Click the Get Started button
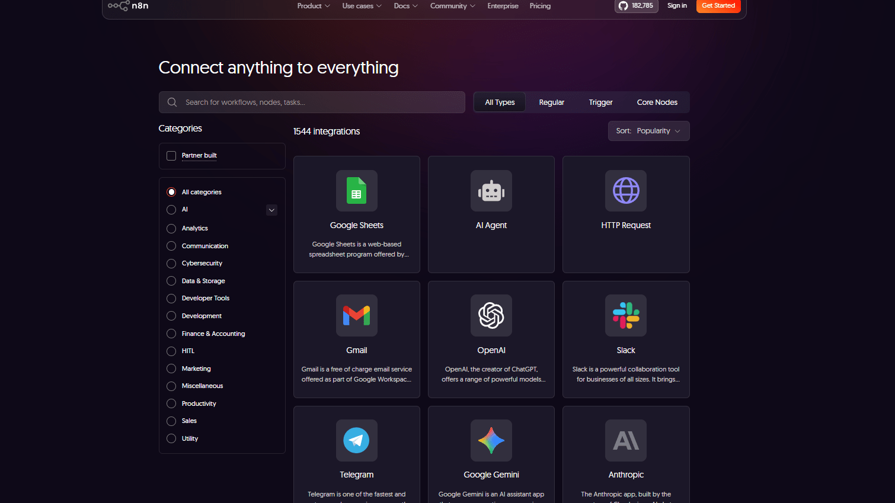Screen dimensions: 895x503 (x=718, y=6)
